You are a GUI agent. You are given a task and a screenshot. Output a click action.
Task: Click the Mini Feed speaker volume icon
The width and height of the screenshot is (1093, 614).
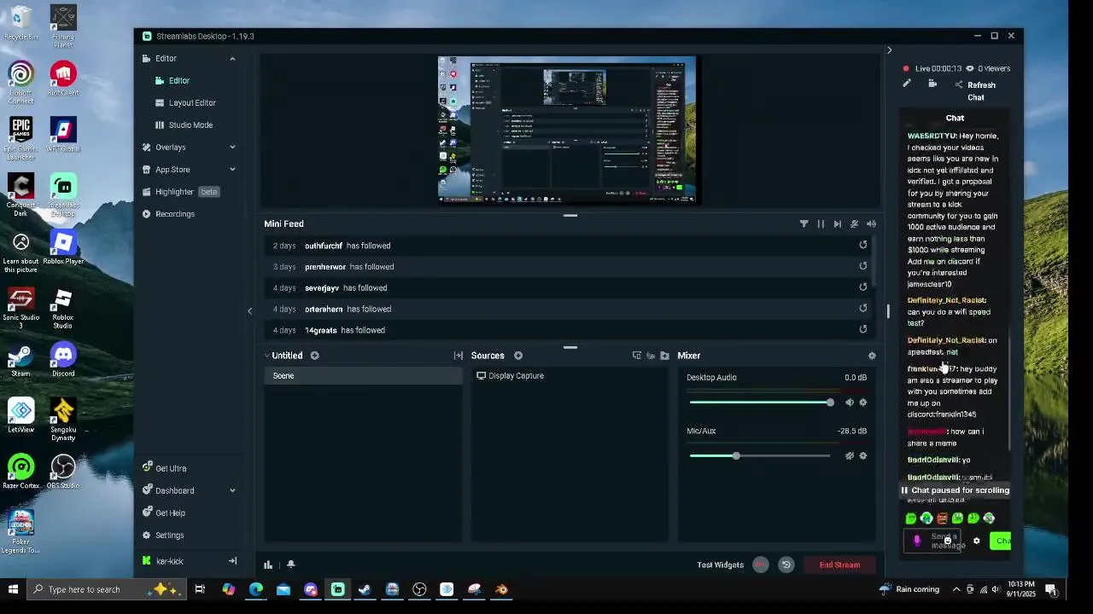(871, 224)
